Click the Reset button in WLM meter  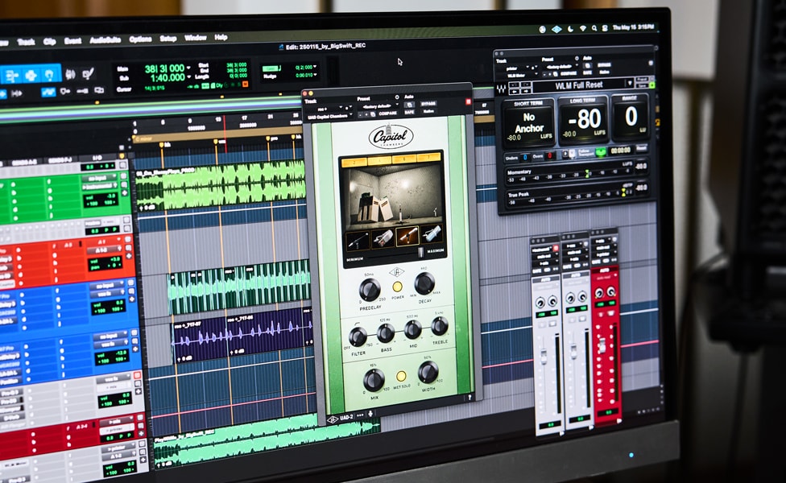click(642, 148)
